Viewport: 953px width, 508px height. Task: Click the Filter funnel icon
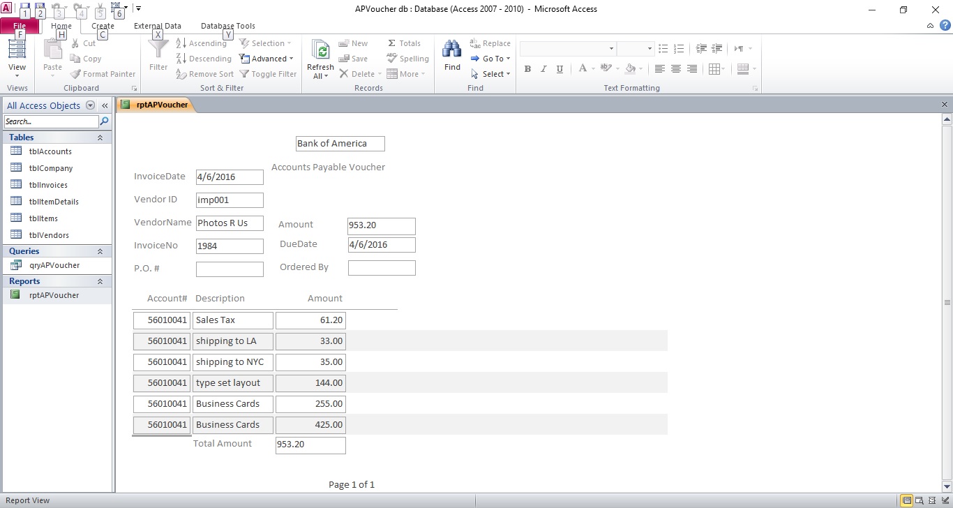[x=158, y=50]
